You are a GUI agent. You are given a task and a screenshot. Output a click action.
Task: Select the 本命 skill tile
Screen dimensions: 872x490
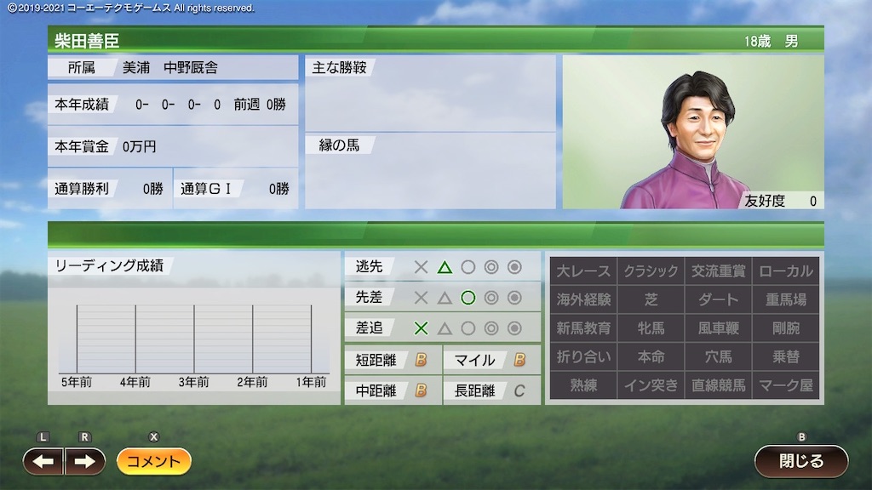(x=651, y=356)
